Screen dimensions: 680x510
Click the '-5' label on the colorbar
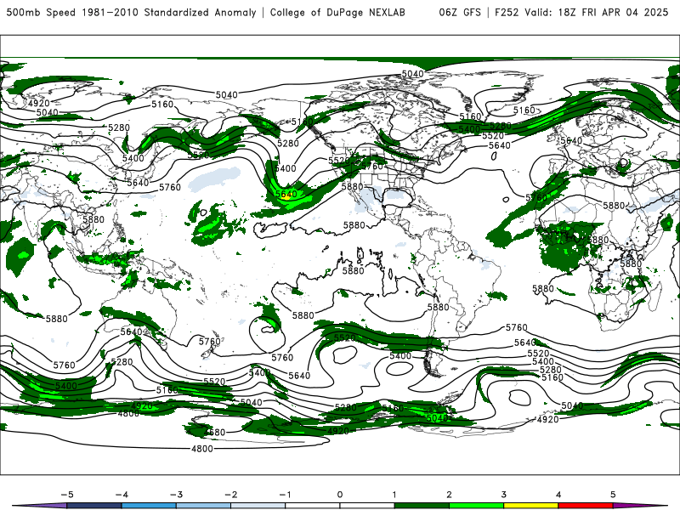click(67, 495)
